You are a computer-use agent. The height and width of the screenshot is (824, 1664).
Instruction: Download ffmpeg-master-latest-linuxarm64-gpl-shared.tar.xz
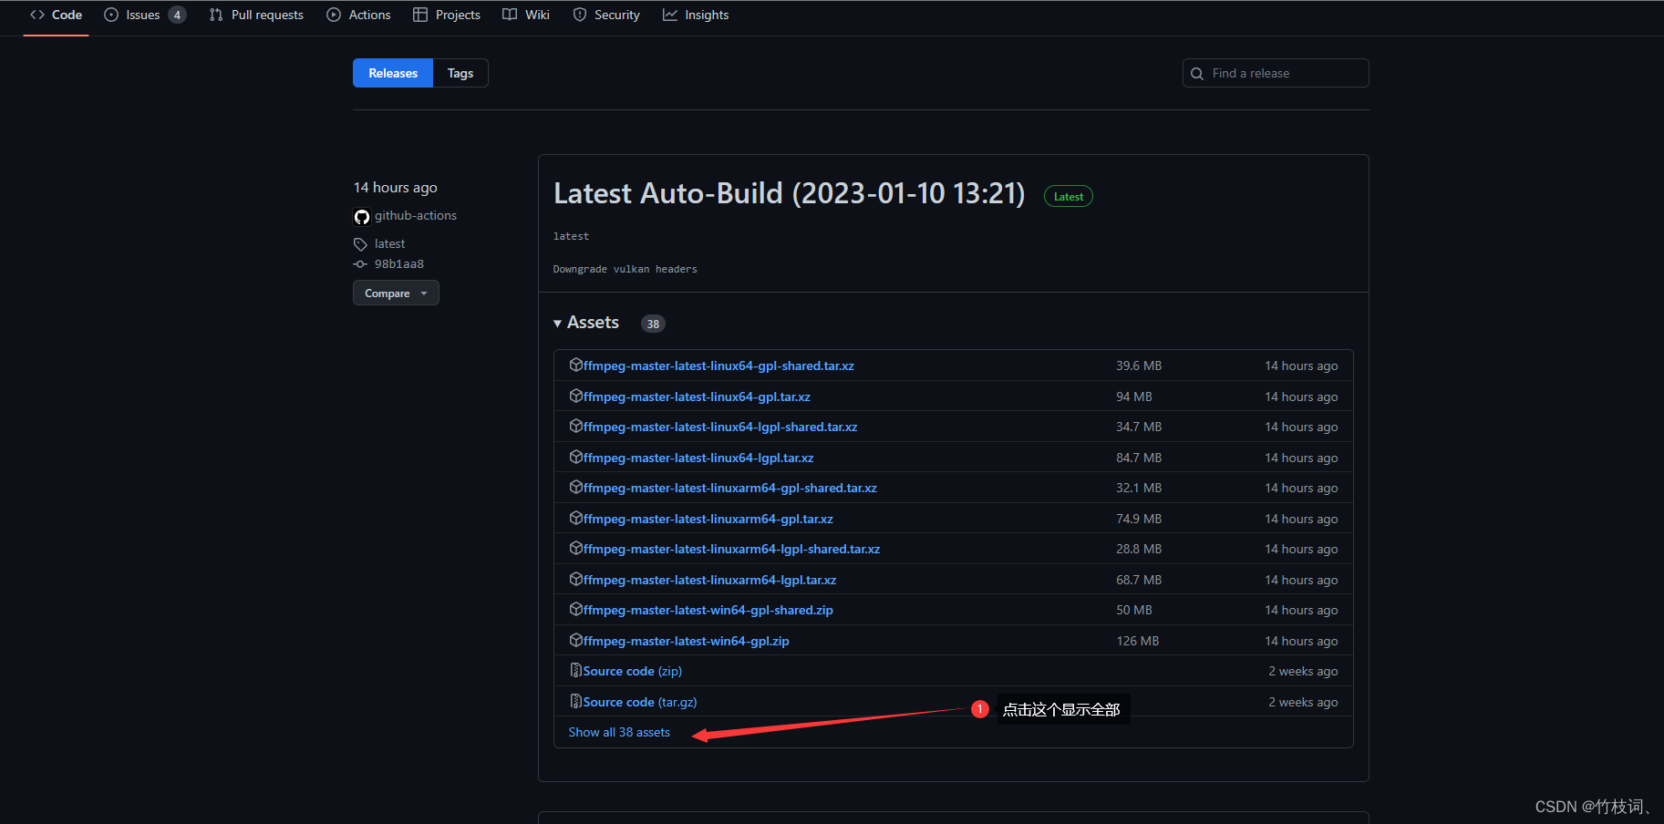pos(730,488)
